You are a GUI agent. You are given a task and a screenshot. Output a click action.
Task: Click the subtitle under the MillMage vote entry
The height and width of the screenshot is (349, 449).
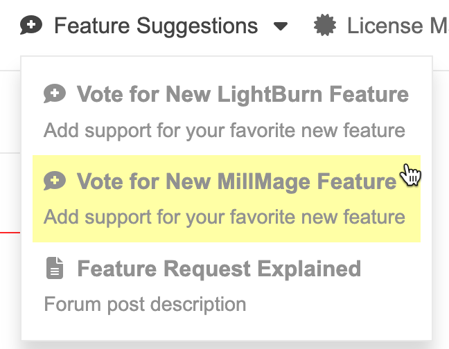[224, 217]
